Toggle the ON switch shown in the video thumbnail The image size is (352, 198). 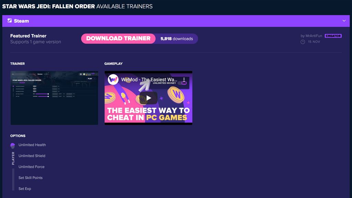point(183,83)
